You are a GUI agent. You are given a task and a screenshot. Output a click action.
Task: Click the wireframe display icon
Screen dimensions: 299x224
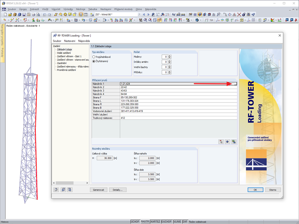[x=155, y=20]
